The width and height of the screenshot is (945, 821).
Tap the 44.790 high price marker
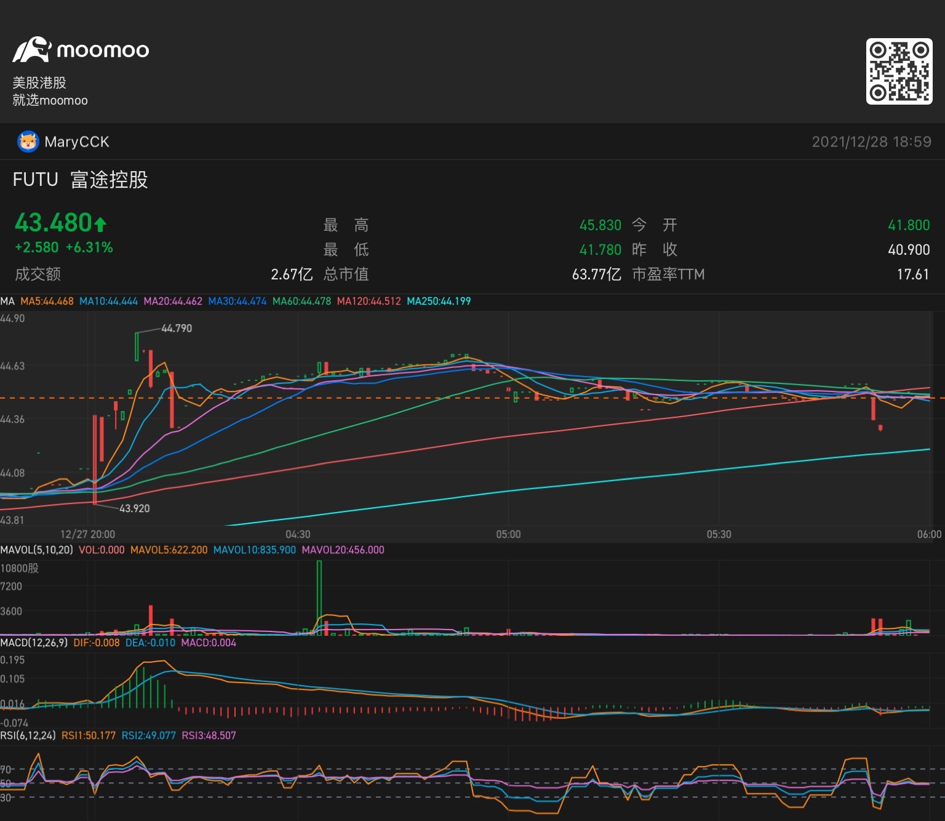[x=177, y=329]
